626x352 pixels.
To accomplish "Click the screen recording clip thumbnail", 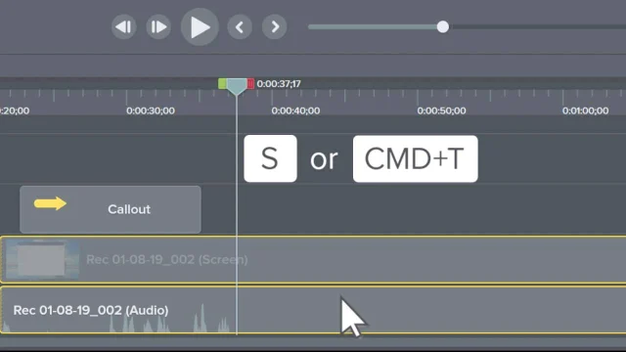I will [42, 259].
